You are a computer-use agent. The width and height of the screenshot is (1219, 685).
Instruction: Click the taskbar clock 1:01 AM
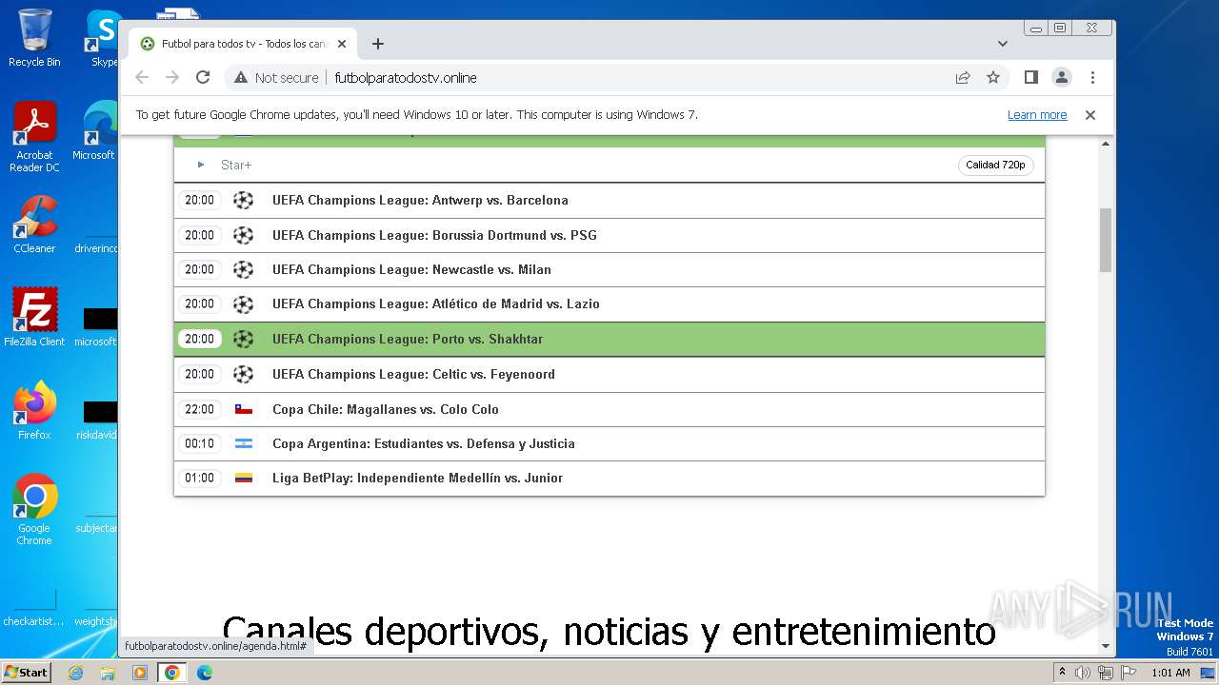pyautogui.click(x=1170, y=673)
